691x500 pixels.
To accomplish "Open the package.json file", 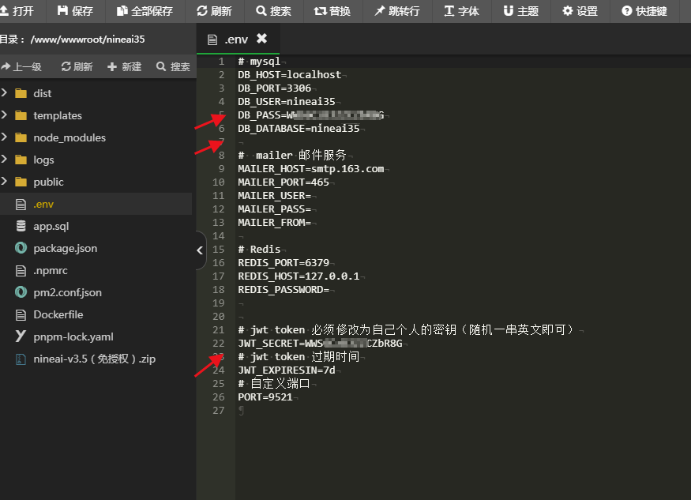I will (x=65, y=248).
